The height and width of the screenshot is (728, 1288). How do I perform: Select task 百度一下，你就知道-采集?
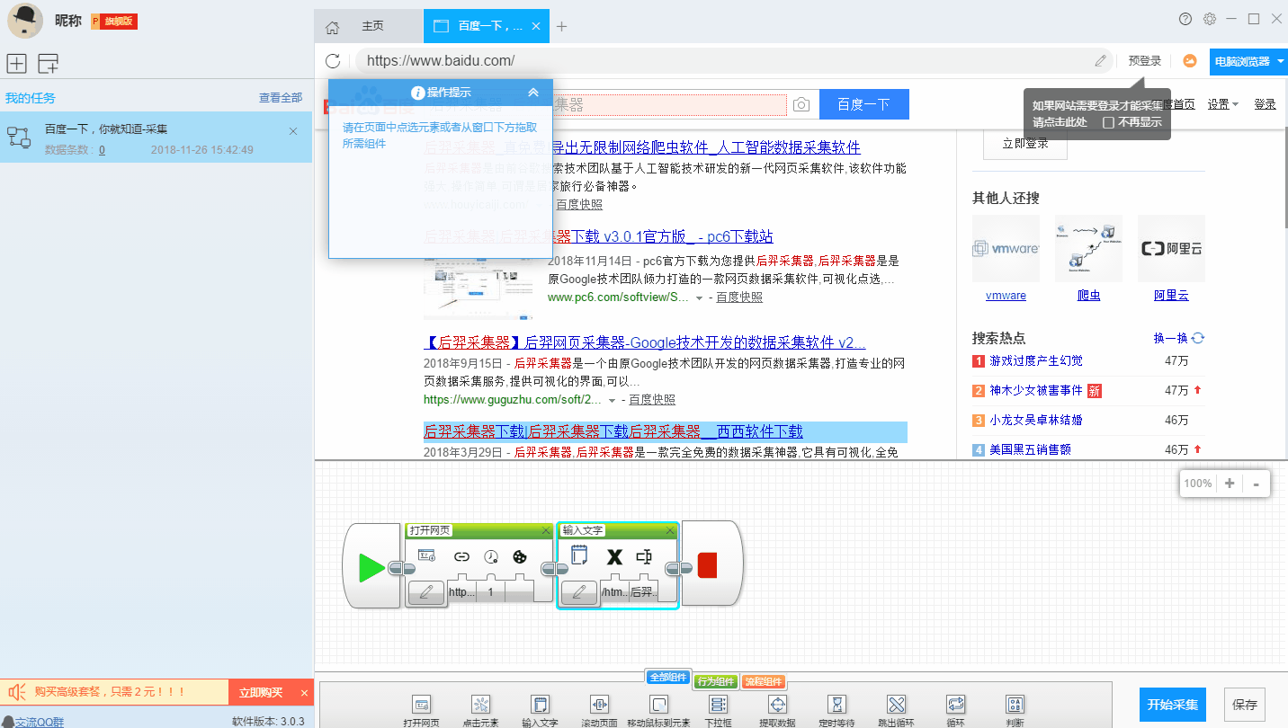click(156, 138)
